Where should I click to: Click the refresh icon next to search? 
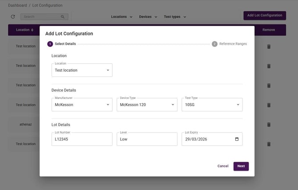(13, 17)
